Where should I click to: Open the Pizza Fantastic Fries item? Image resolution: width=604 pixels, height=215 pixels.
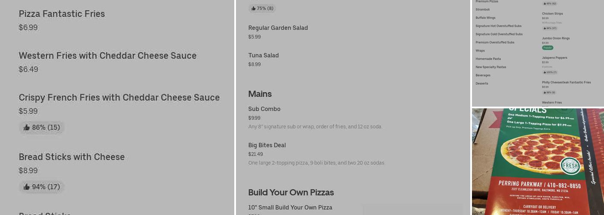click(62, 14)
